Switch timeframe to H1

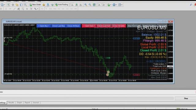(x=59, y=9)
